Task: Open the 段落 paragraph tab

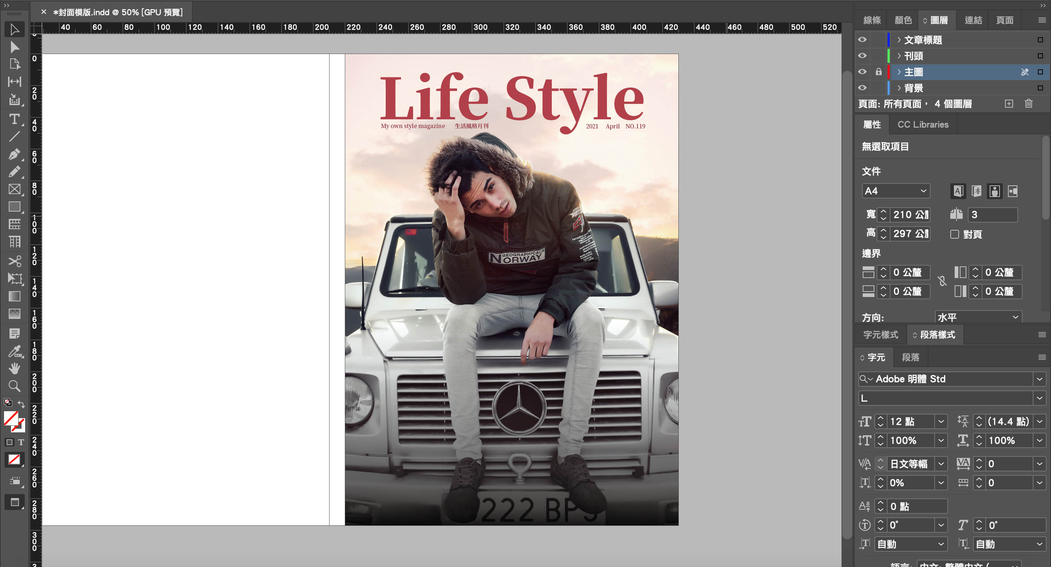Action: click(x=910, y=357)
